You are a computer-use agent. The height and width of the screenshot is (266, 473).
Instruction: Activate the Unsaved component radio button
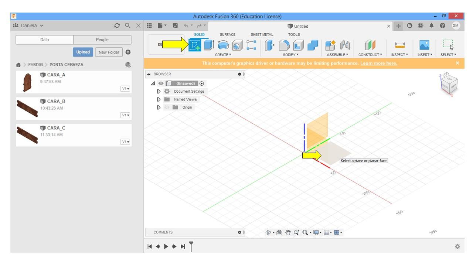pyautogui.click(x=202, y=83)
